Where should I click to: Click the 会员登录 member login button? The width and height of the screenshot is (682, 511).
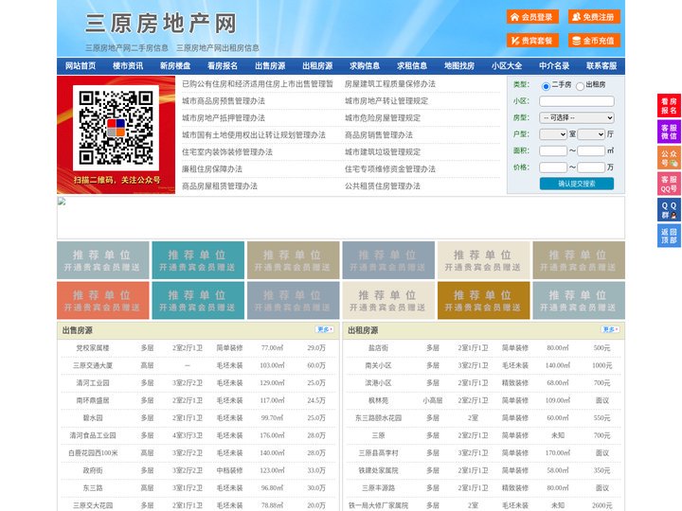click(x=532, y=17)
